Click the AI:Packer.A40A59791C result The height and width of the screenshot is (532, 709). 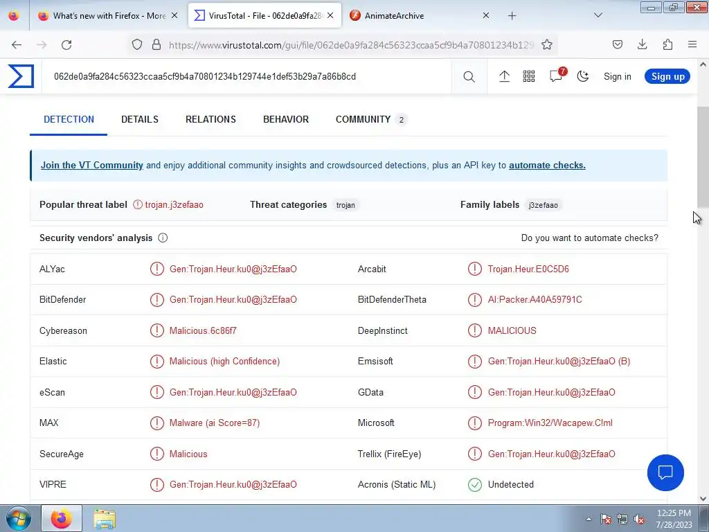point(535,299)
